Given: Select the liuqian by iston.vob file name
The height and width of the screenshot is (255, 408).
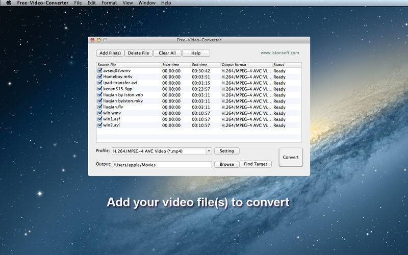Looking at the screenshot, I should coord(123,95).
